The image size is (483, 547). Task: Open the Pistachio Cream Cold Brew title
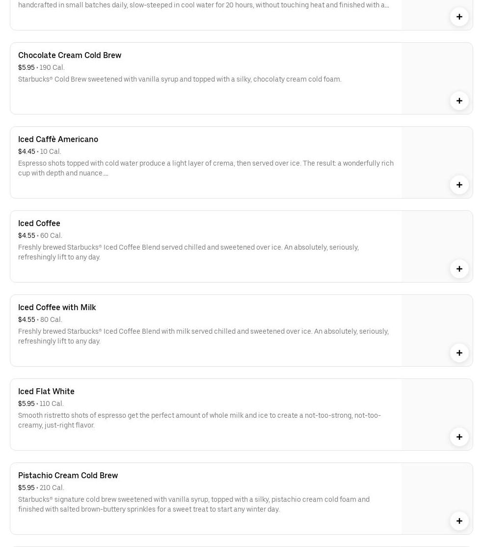click(x=68, y=475)
